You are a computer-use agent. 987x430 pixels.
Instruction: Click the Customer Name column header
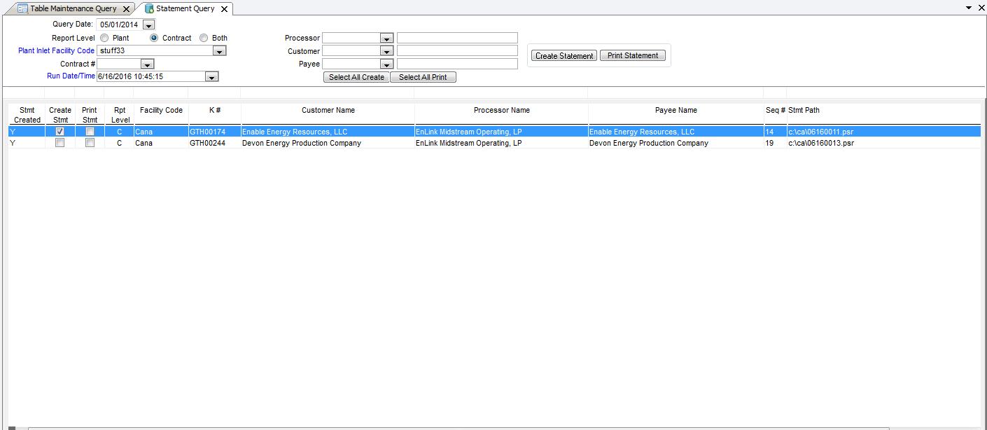coord(328,111)
